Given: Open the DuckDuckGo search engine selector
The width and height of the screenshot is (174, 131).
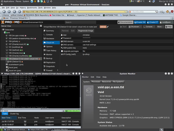Looking at the screenshot, I should pyautogui.click(x=130, y=12).
